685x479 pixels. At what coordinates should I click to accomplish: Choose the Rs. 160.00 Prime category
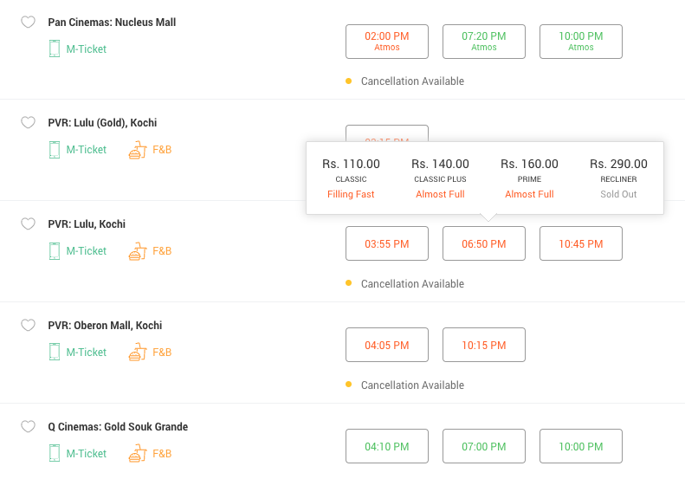529,178
